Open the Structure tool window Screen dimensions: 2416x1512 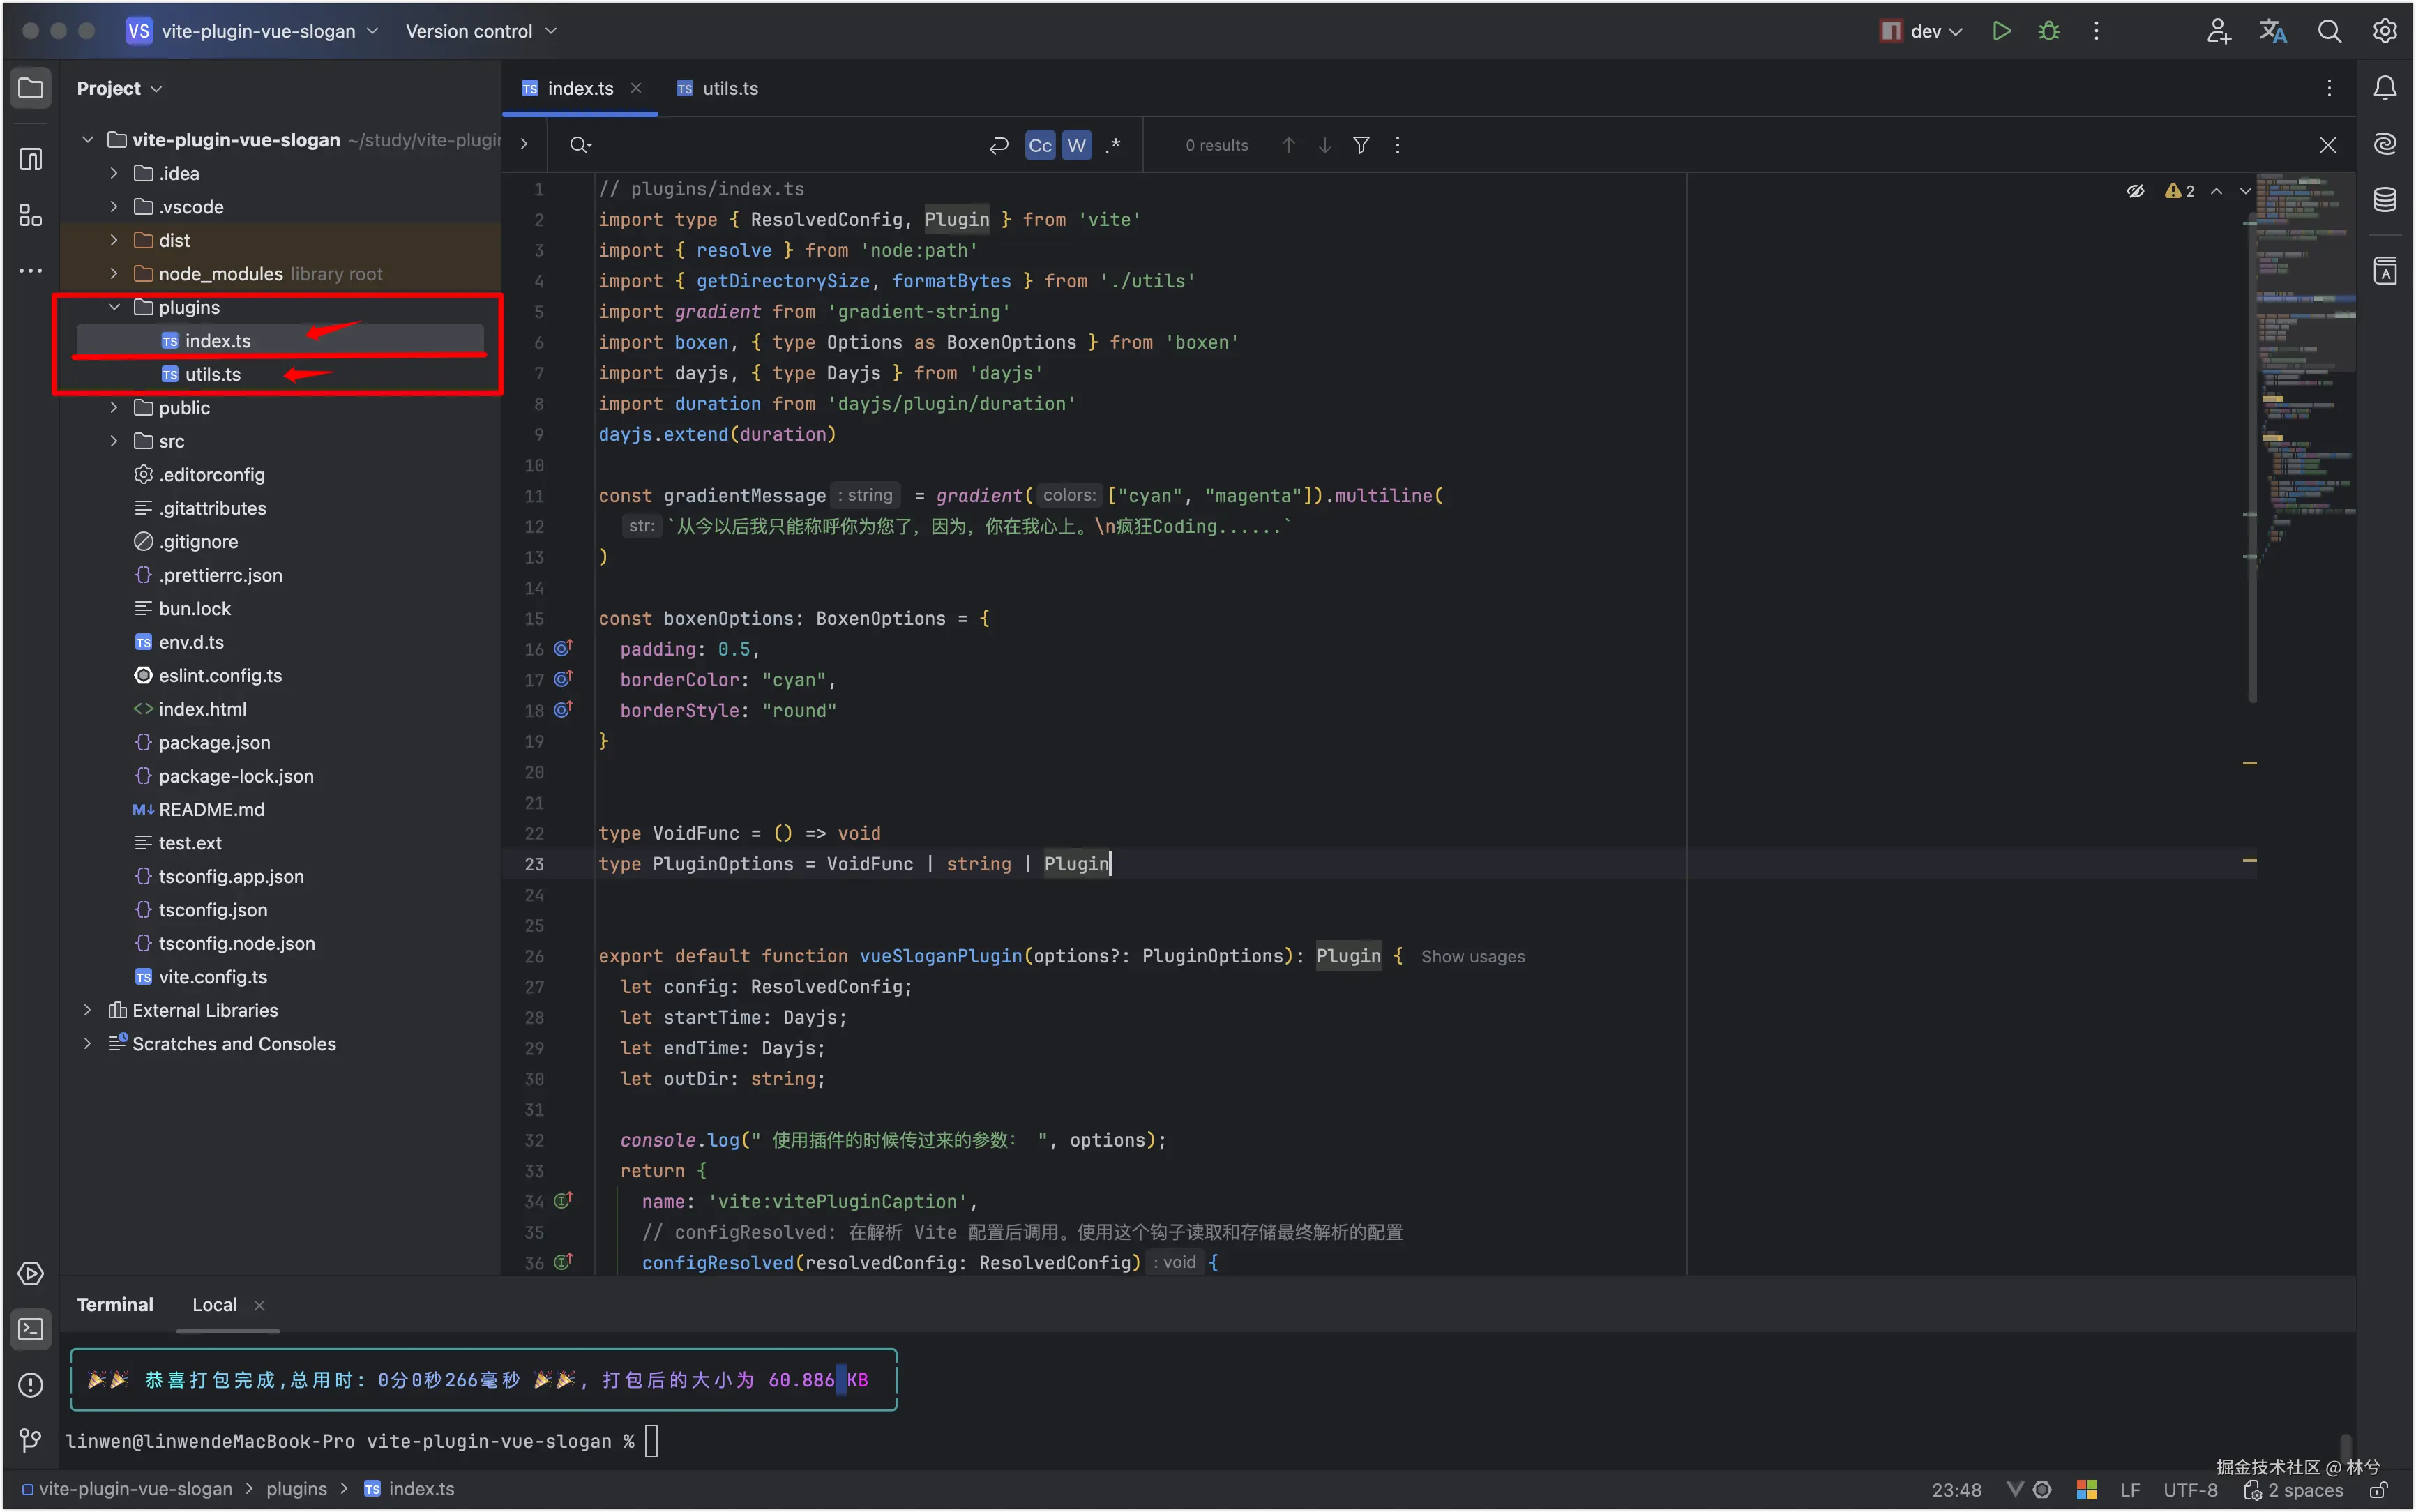coord(31,216)
